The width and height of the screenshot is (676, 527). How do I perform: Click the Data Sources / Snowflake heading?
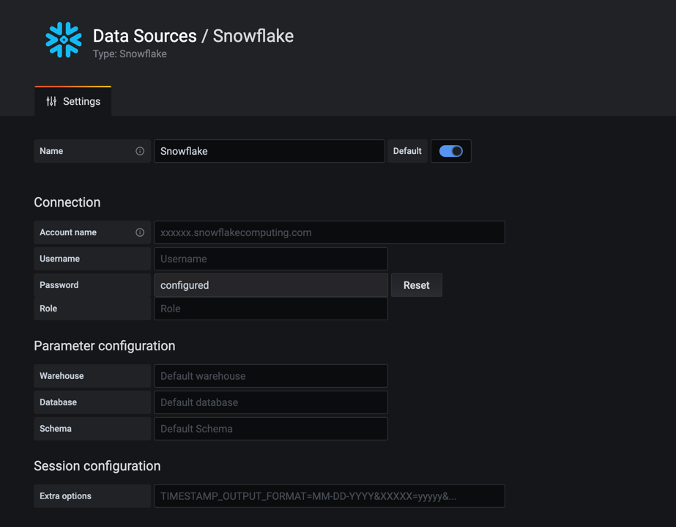click(193, 36)
